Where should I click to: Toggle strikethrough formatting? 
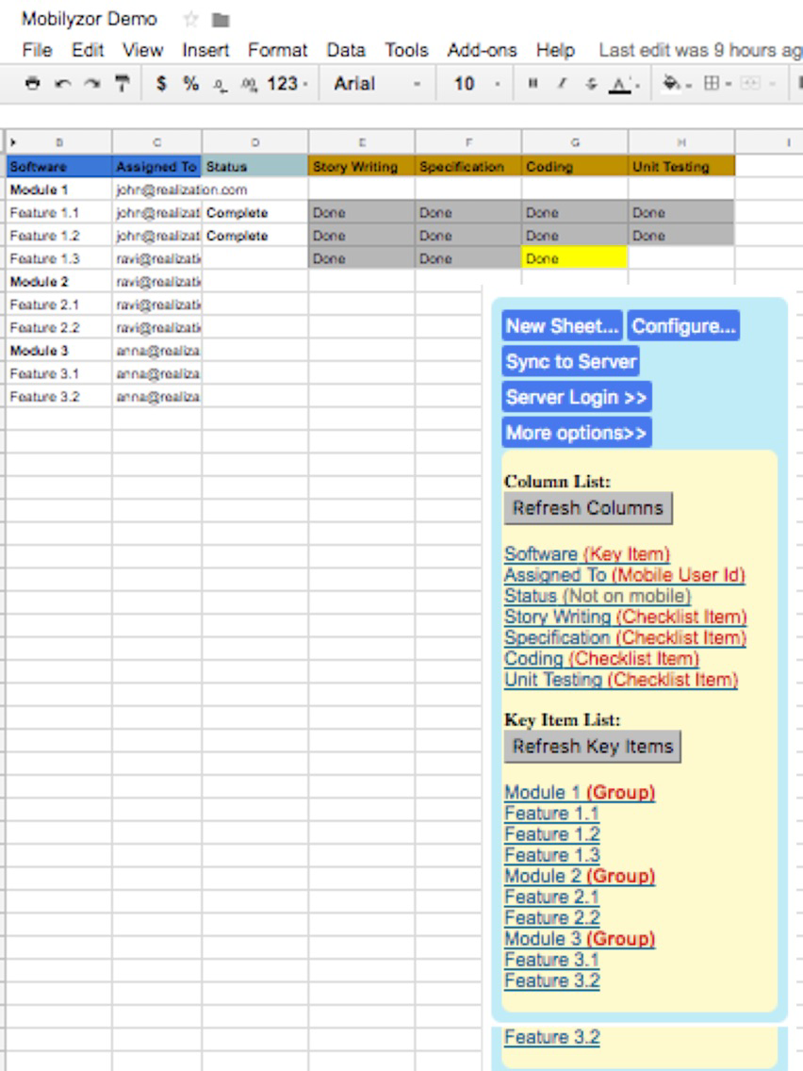[591, 83]
